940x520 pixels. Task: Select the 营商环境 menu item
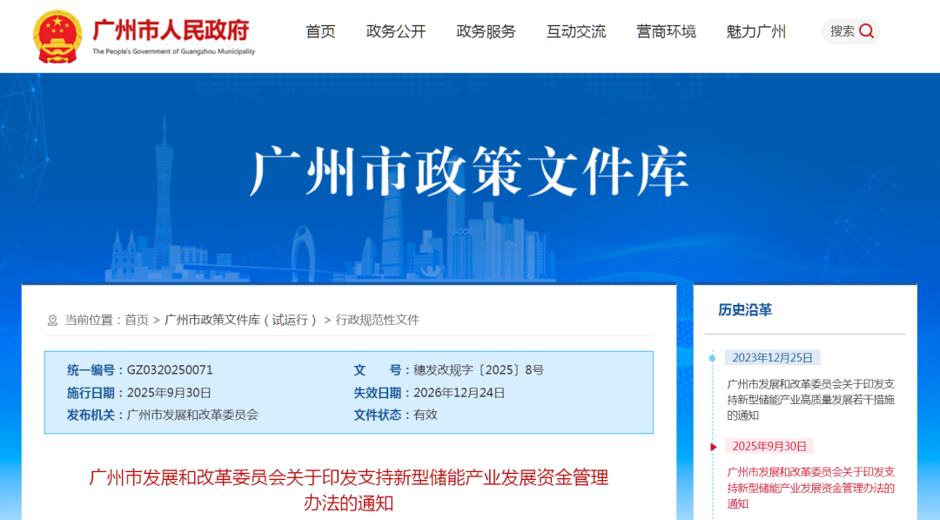point(666,32)
